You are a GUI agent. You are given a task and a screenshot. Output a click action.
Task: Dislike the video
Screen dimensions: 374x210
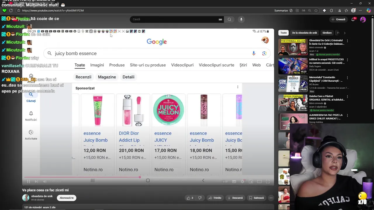tap(200, 198)
